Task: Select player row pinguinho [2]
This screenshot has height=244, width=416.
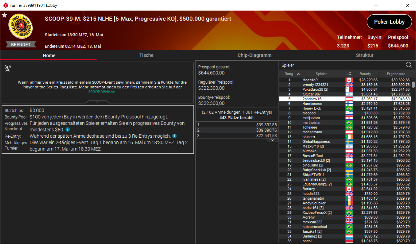Action: (x=345, y=165)
